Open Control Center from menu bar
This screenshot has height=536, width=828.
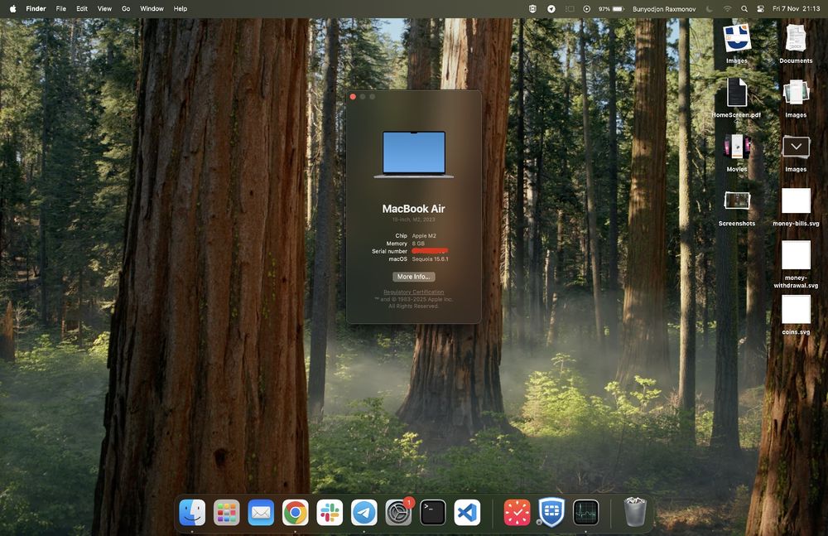(x=760, y=9)
